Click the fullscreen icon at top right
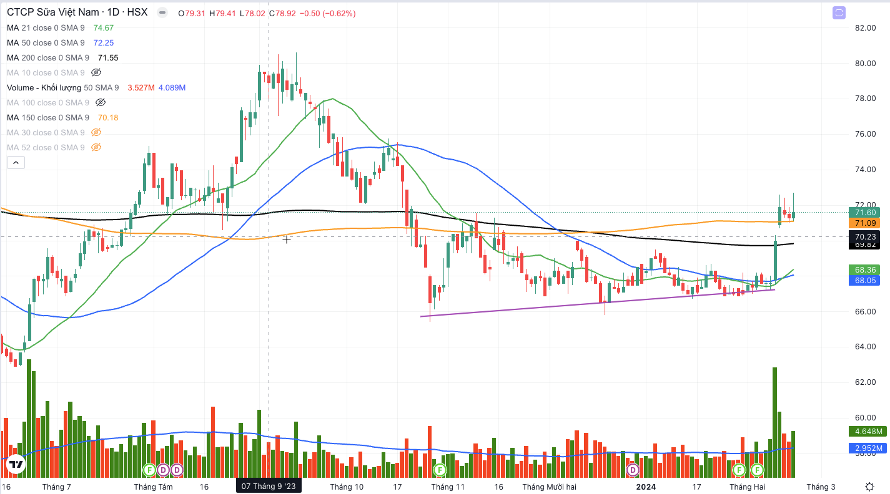The image size is (890, 494). pos(839,12)
